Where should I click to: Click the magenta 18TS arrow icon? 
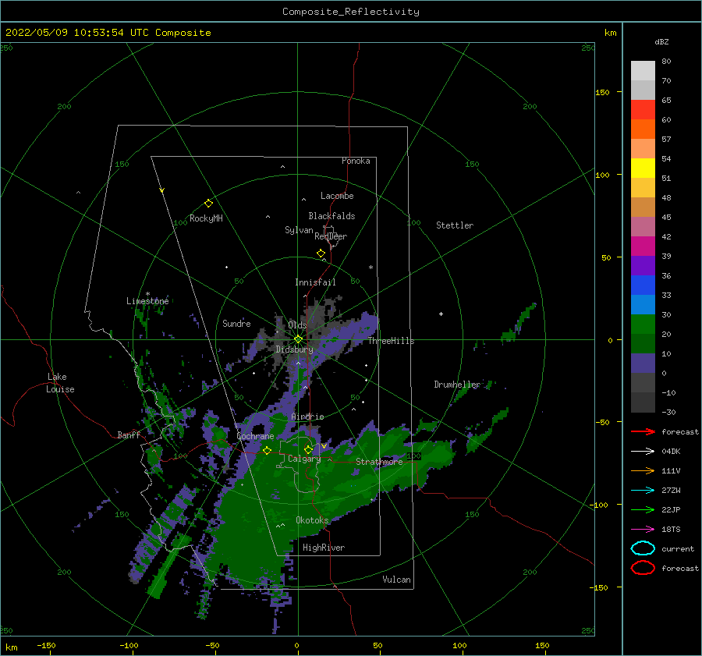click(x=643, y=530)
